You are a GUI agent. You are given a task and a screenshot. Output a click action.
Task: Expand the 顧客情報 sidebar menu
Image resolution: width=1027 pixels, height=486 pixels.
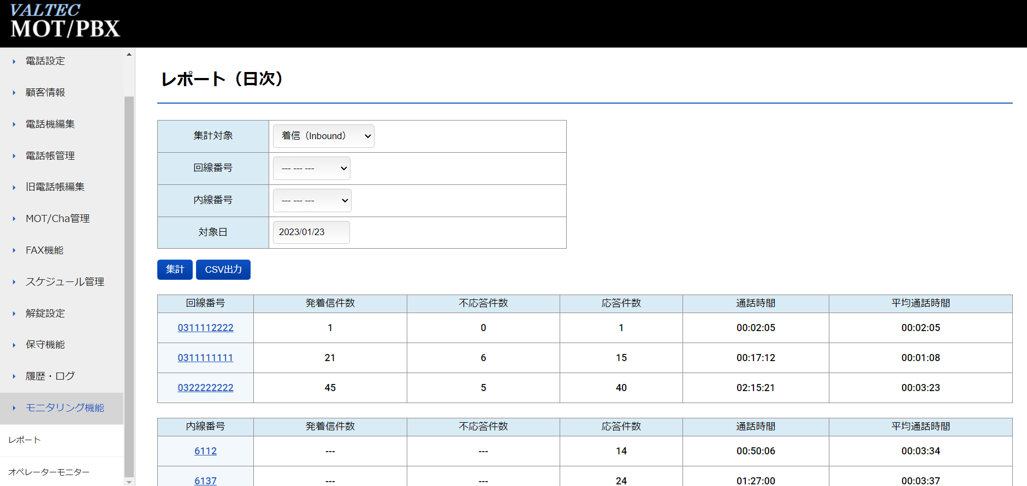coord(45,93)
